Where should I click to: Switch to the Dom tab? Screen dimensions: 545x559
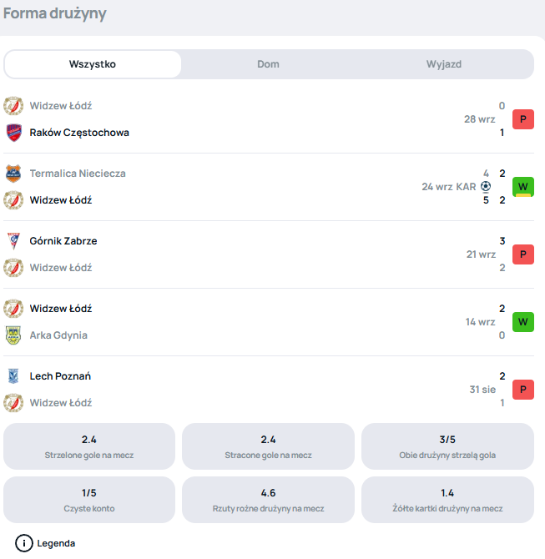click(268, 64)
